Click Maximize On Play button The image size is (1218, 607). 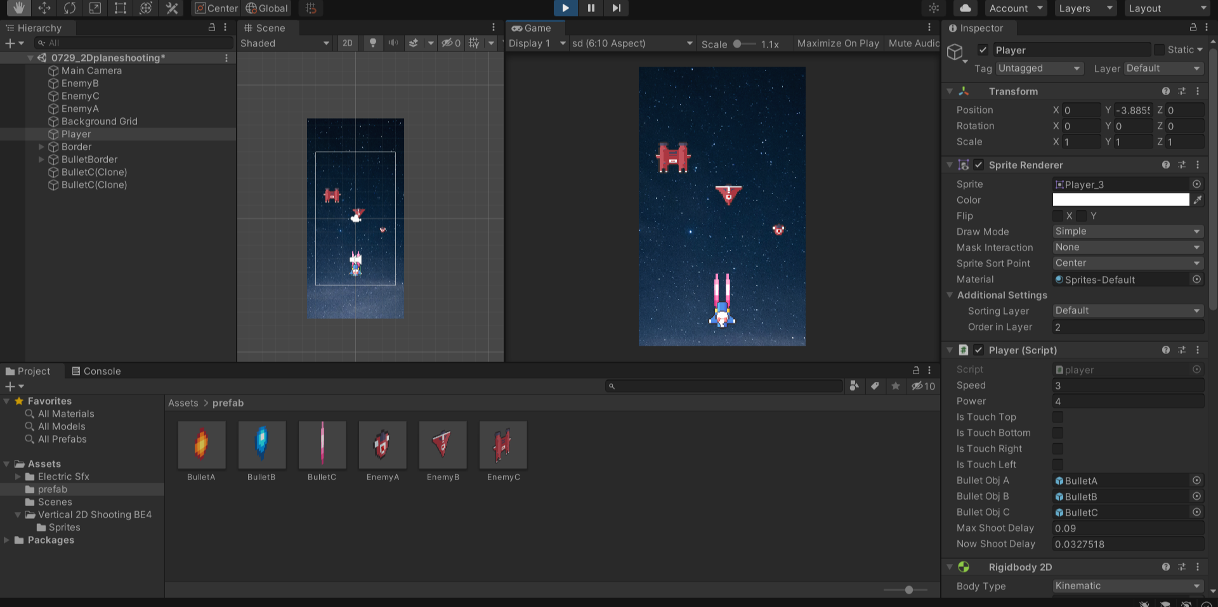[837, 43]
